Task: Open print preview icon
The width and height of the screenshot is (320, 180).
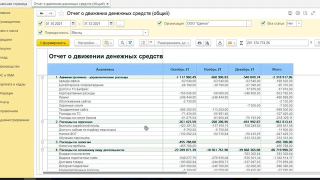Action: coord(207,43)
